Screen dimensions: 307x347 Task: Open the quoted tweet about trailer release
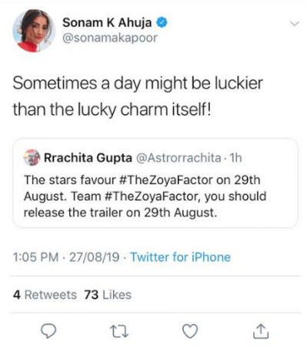(x=155, y=183)
